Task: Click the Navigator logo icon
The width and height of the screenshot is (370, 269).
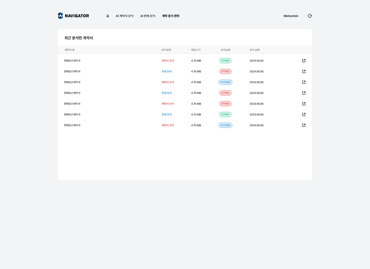Action: coord(60,16)
